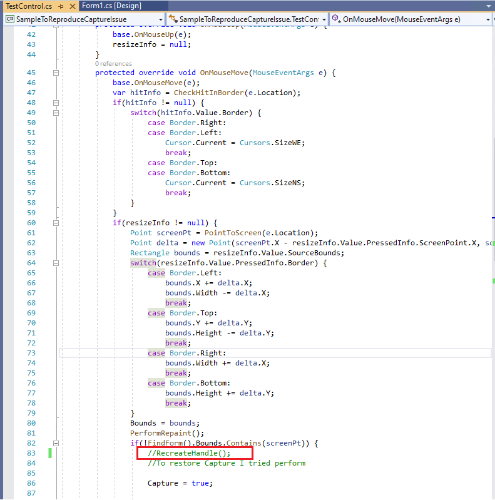
Task: Click 'case Border.Bottom:' on line 76
Action: [x=189, y=383]
